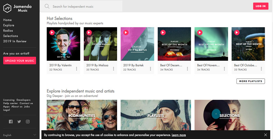The width and height of the screenshot is (273, 139).
Task: Open the Twitter icon in sidebar
Action: tap(19, 122)
